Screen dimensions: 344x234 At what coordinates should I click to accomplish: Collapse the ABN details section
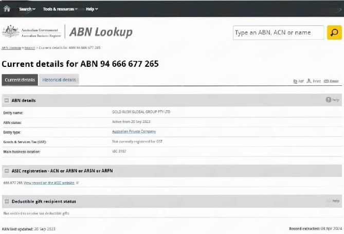point(7,100)
